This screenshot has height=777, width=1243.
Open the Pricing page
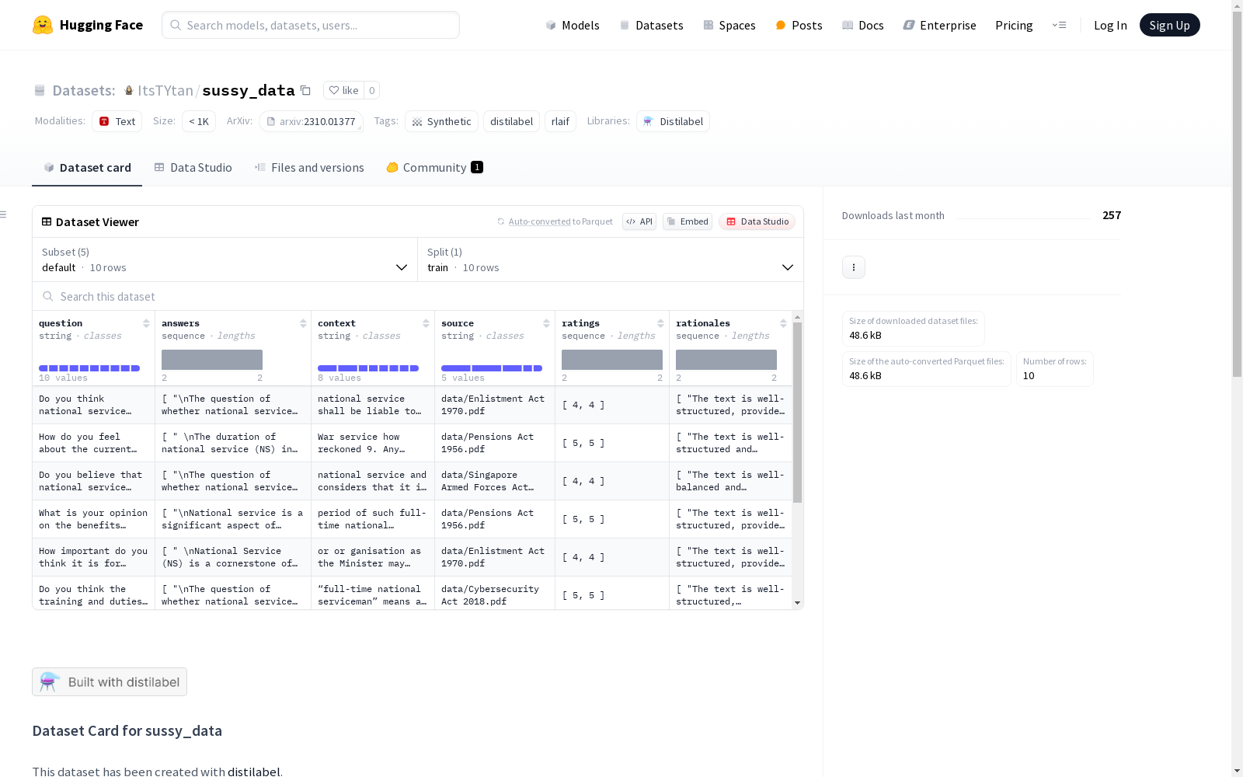(1014, 25)
